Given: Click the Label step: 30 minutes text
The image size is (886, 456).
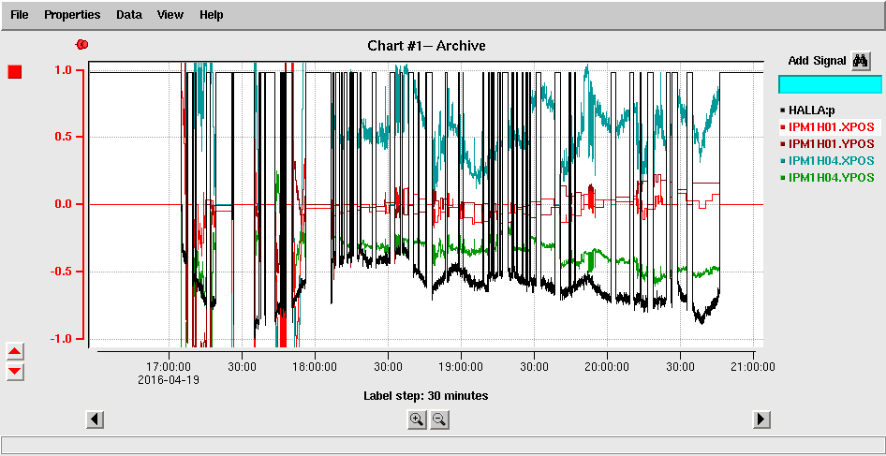Looking at the screenshot, I should (x=426, y=395).
